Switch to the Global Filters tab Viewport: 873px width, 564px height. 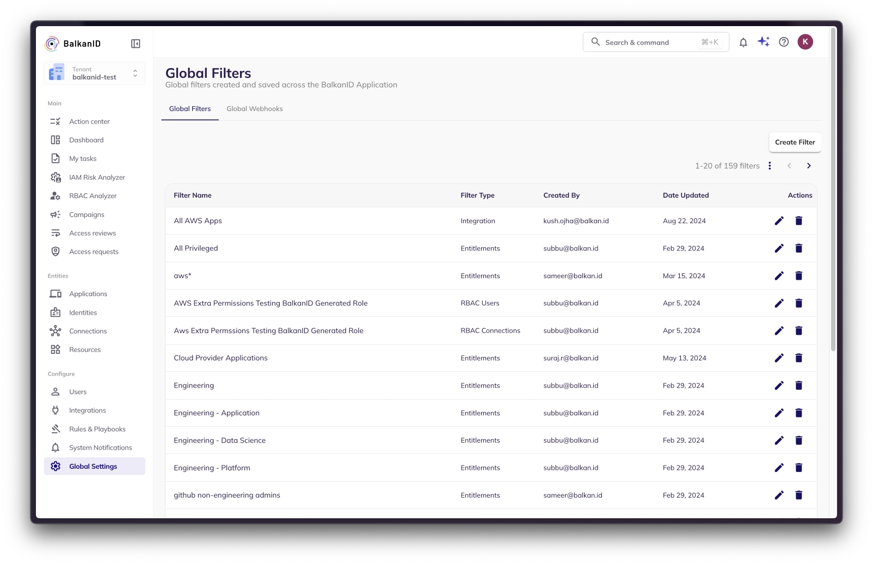[190, 109]
